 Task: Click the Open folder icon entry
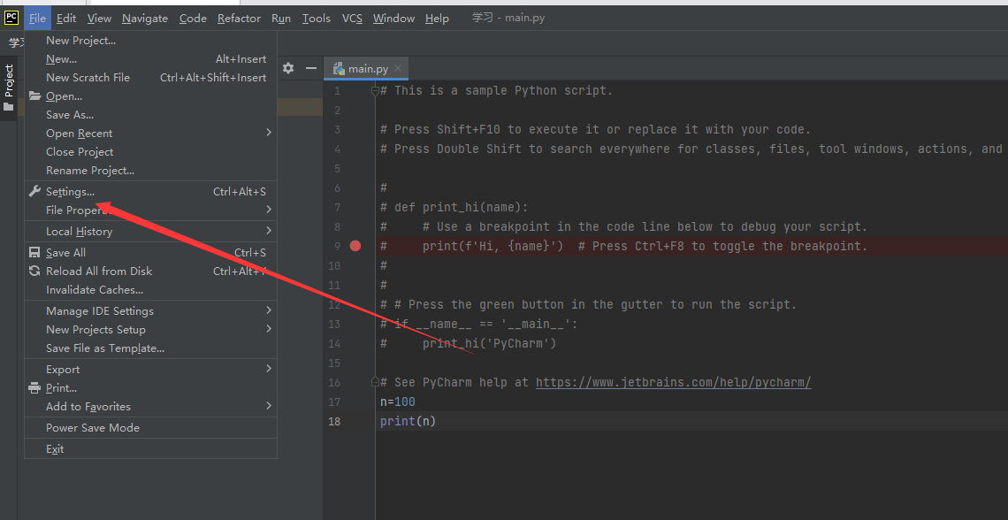pos(34,96)
